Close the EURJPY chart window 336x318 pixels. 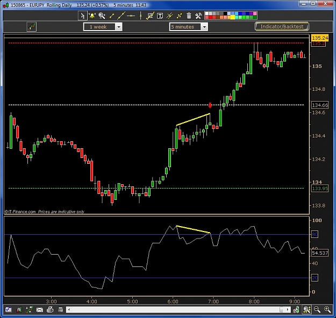click(x=325, y=4)
